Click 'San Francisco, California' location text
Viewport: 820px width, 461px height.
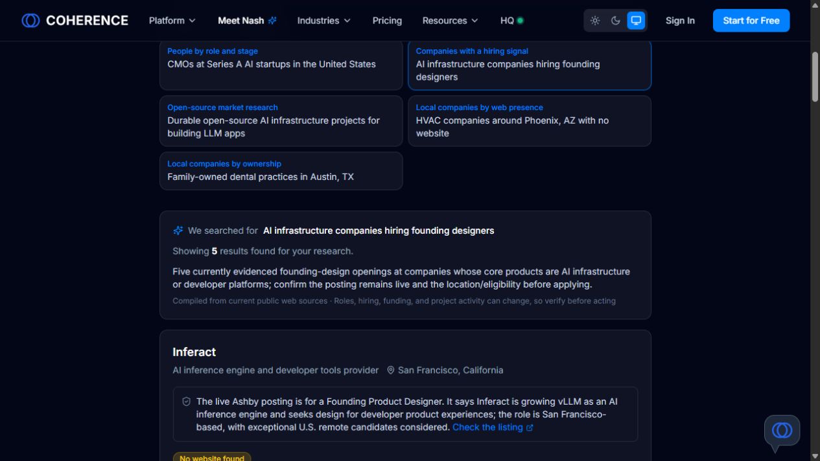[x=451, y=370]
